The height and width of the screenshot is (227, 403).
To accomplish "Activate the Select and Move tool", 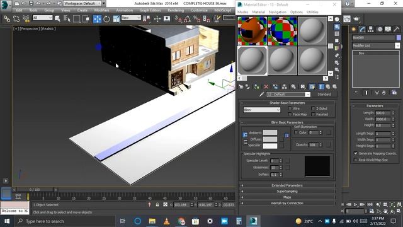I will pos(97,19).
